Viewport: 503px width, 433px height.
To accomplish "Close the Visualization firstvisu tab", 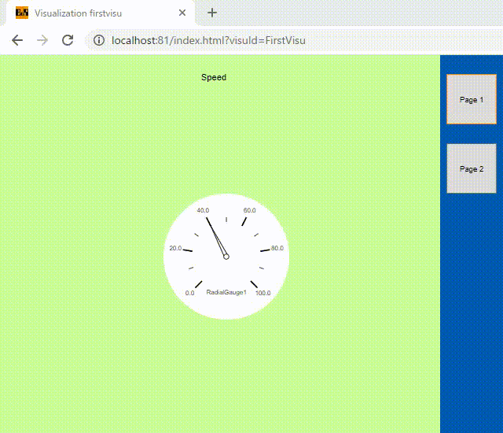I will [182, 13].
